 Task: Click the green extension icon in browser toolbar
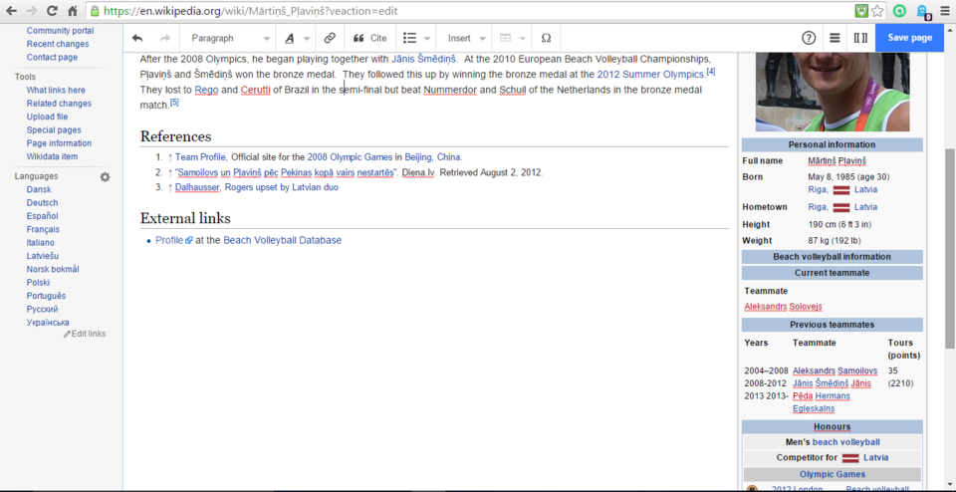(899, 10)
